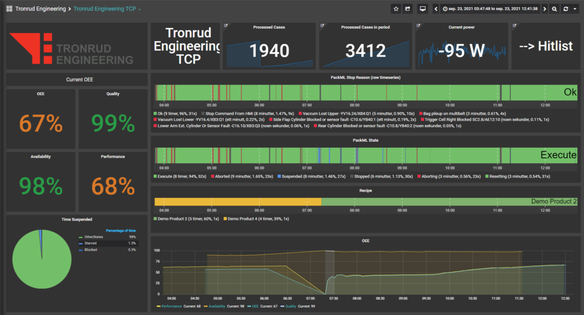Click the Tronrud Engineering logo image
584x315 pixels.
(71, 48)
